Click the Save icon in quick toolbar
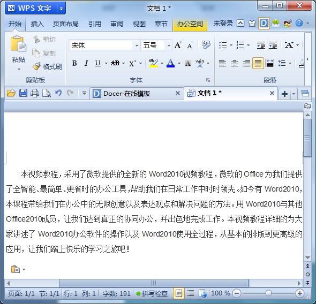This screenshot has height=304, width=316. click(x=23, y=93)
